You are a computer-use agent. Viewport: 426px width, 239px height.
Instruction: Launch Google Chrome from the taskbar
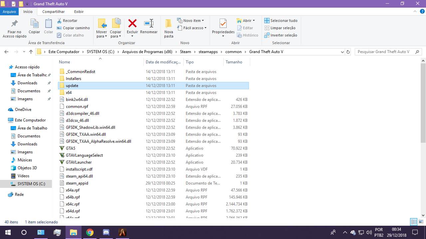coord(90,232)
